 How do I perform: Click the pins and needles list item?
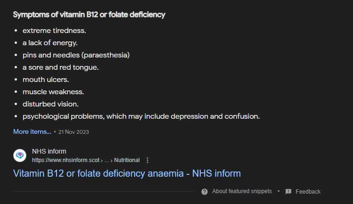76,55
